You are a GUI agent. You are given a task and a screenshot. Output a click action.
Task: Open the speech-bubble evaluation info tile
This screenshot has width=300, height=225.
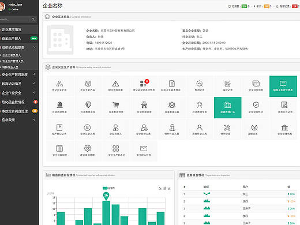point(256,86)
